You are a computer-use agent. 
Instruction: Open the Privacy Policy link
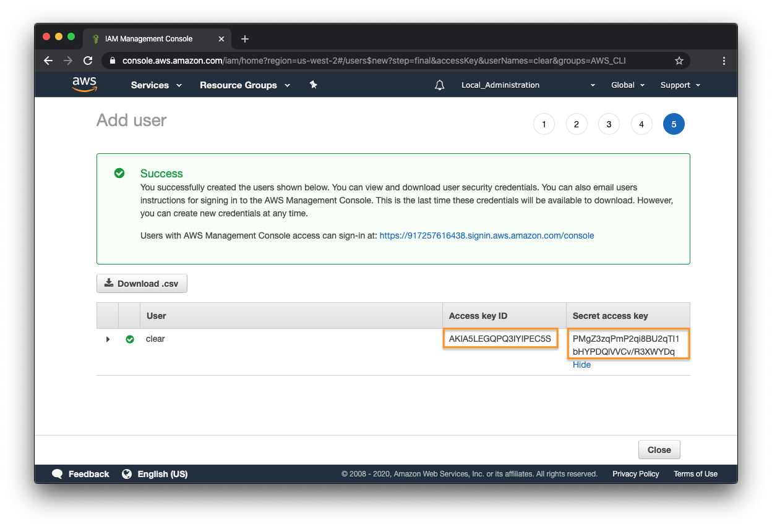point(635,474)
